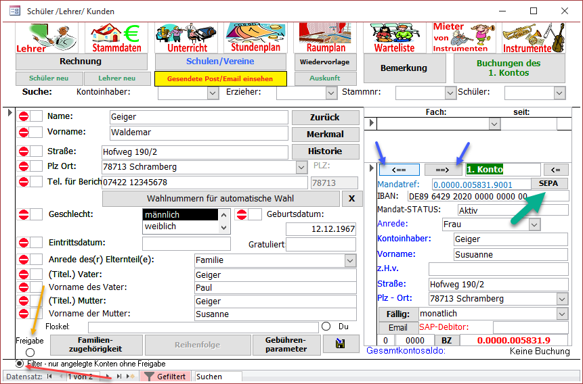
Task: Open the Stundenplan piano icon
Action: (x=255, y=38)
